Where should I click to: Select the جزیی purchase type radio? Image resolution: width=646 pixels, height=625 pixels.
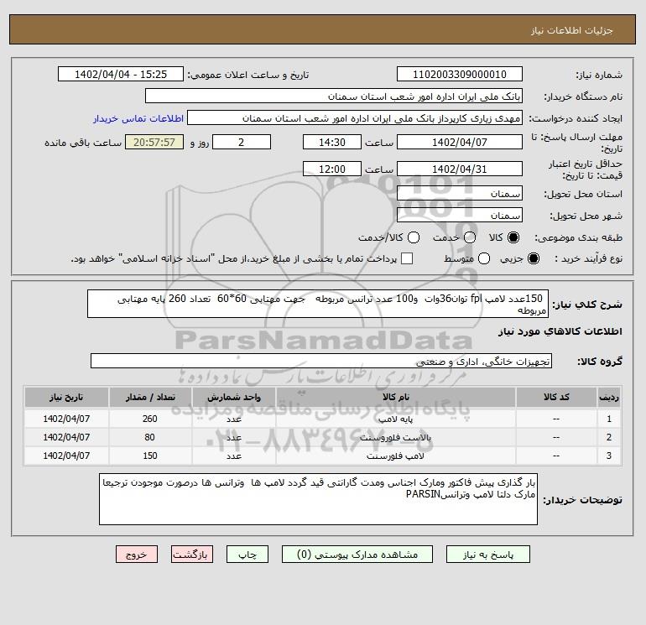533,258
